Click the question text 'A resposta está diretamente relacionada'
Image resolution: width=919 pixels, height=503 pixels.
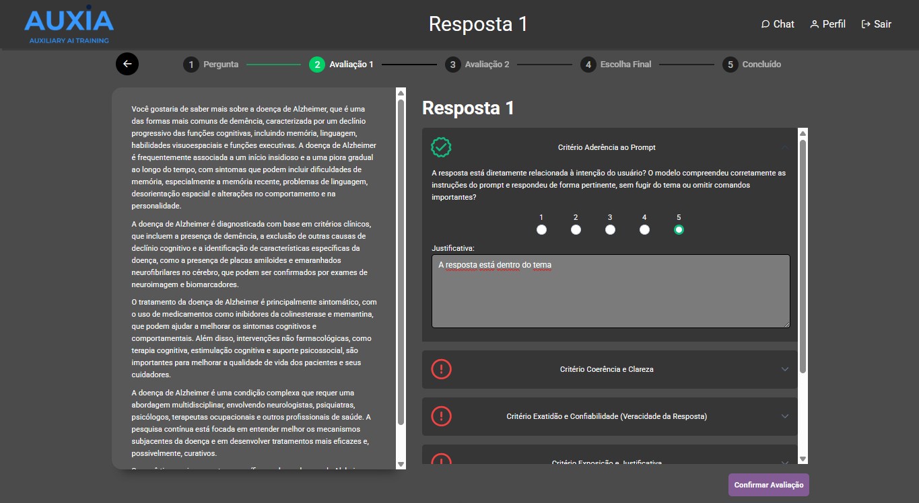(609, 185)
